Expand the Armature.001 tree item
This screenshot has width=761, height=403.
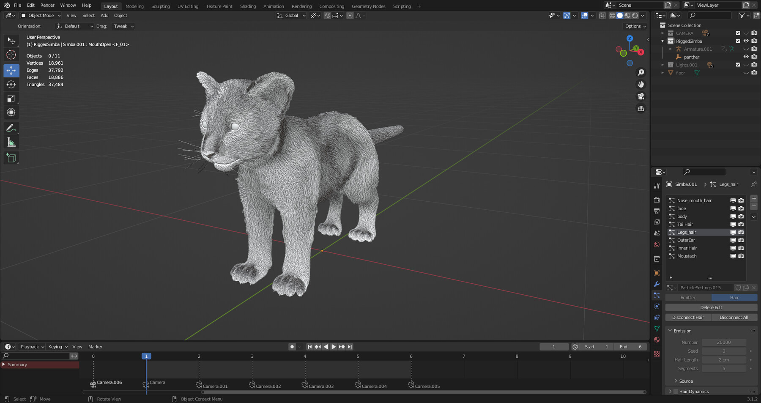(x=670, y=49)
